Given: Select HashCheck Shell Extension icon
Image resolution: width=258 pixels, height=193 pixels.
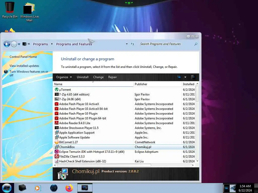Looking at the screenshot, I should click(x=57, y=161).
